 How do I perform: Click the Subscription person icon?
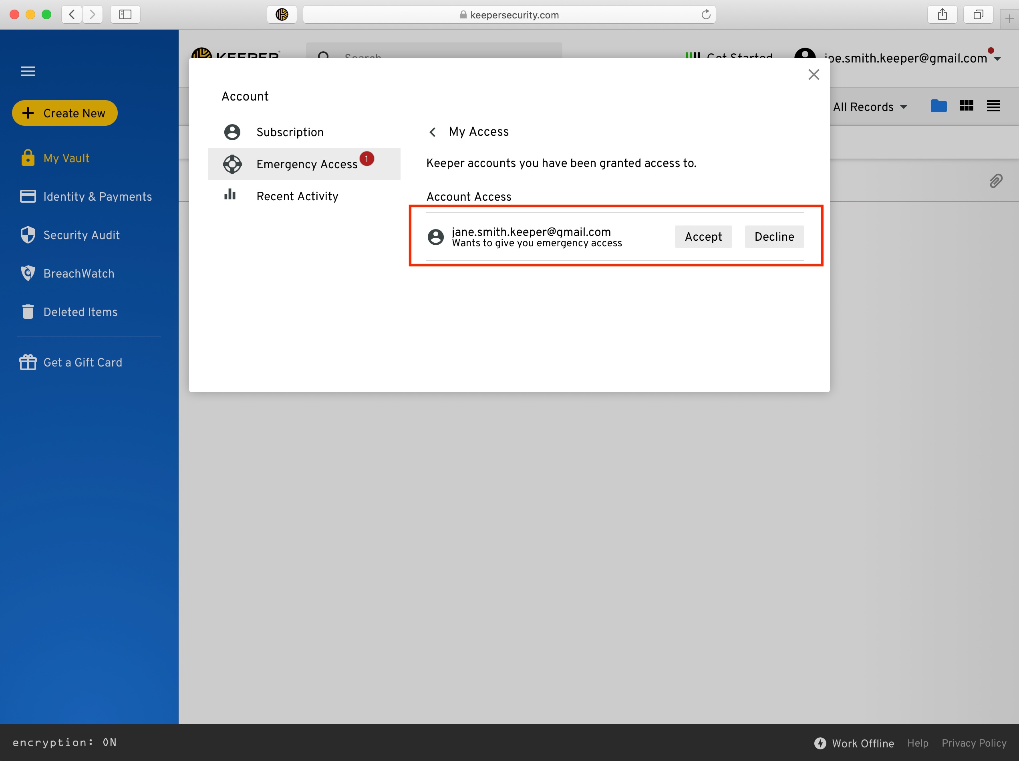pos(232,132)
